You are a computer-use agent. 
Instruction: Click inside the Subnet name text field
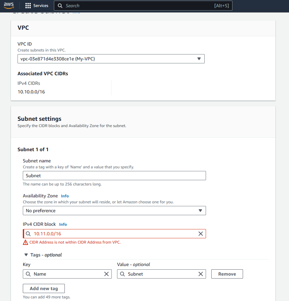(x=114, y=176)
